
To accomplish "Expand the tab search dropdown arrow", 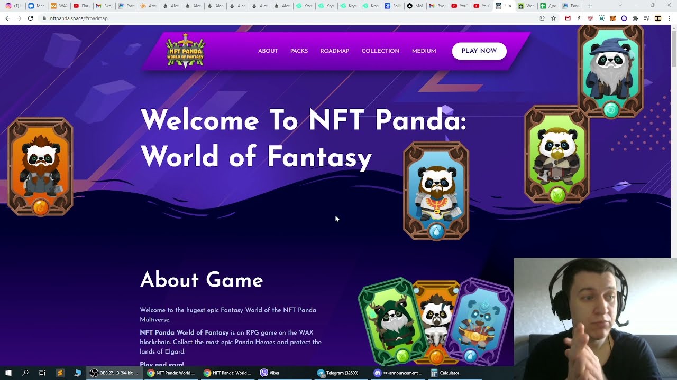I will 620,5.
